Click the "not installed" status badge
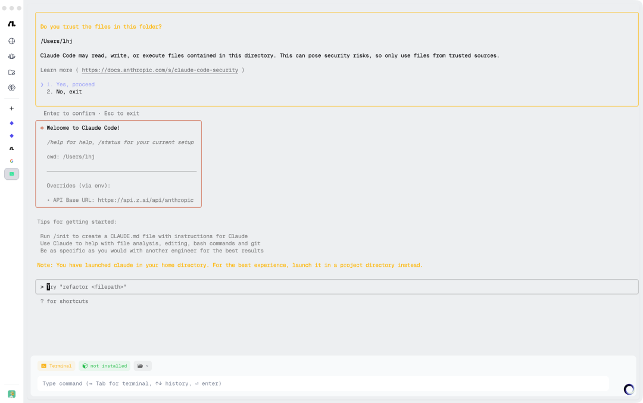643x403 pixels. tap(104, 366)
